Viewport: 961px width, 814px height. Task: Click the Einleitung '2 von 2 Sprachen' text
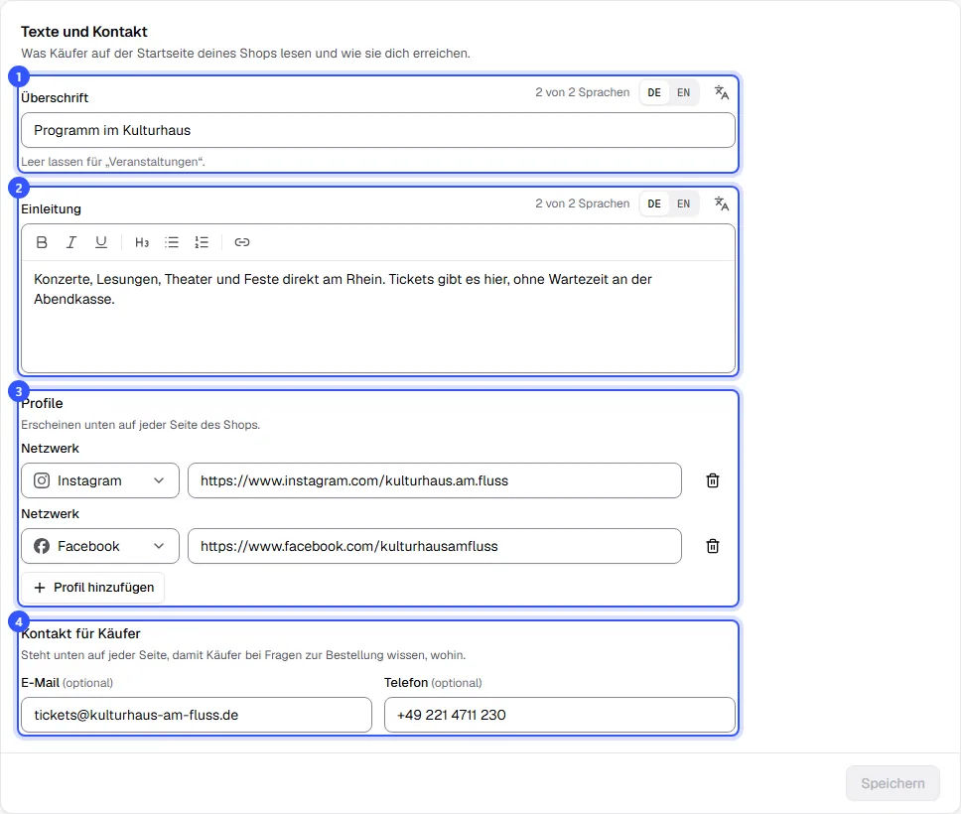click(582, 203)
